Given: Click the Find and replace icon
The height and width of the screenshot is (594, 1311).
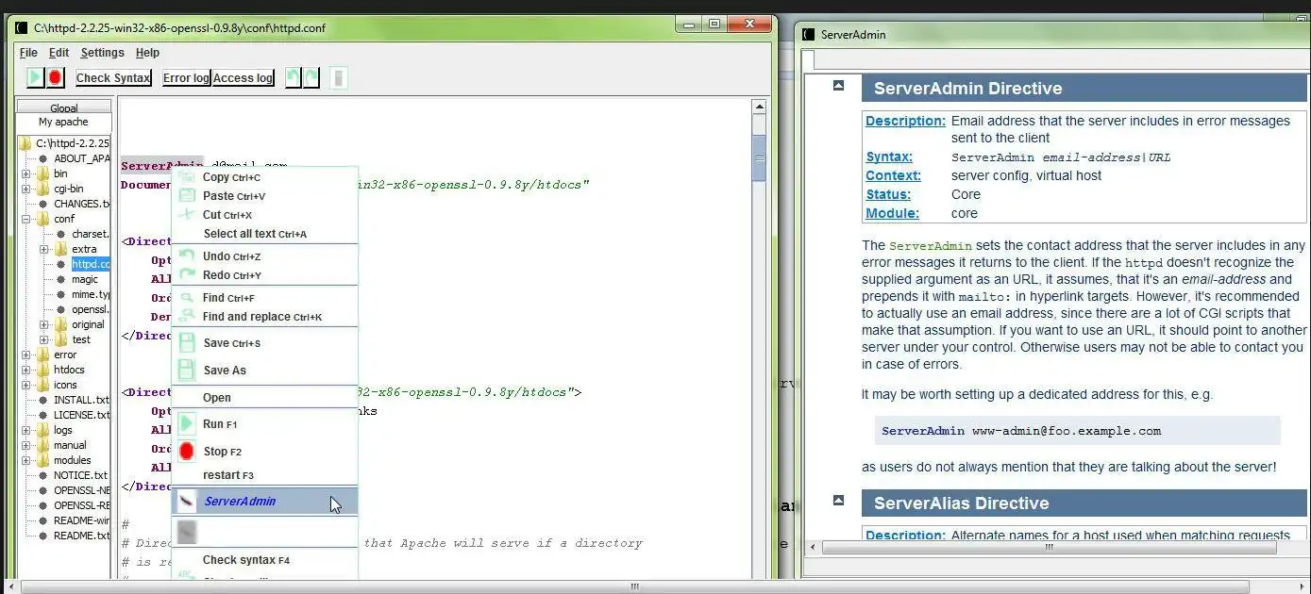Looking at the screenshot, I should coord(187,317).
